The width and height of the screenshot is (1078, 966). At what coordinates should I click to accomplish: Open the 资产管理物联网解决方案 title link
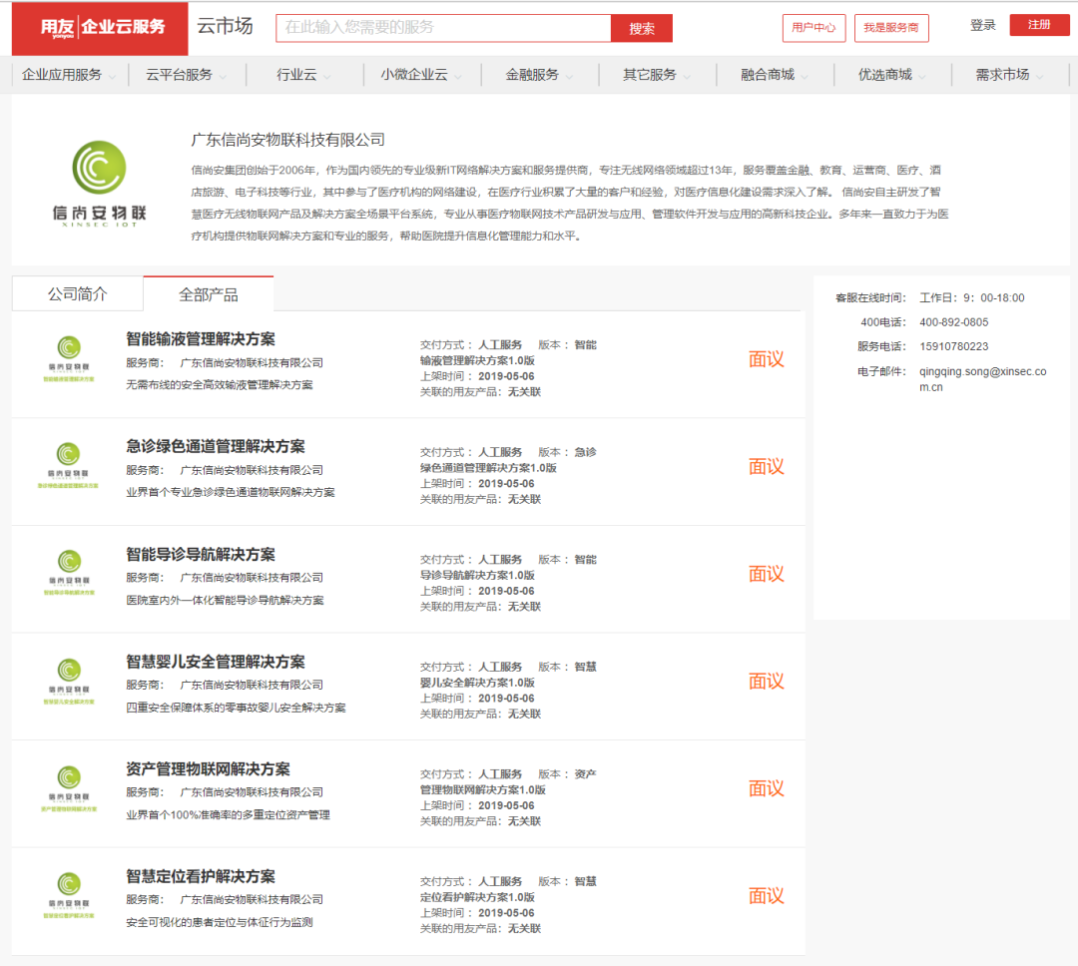point(209,768)
